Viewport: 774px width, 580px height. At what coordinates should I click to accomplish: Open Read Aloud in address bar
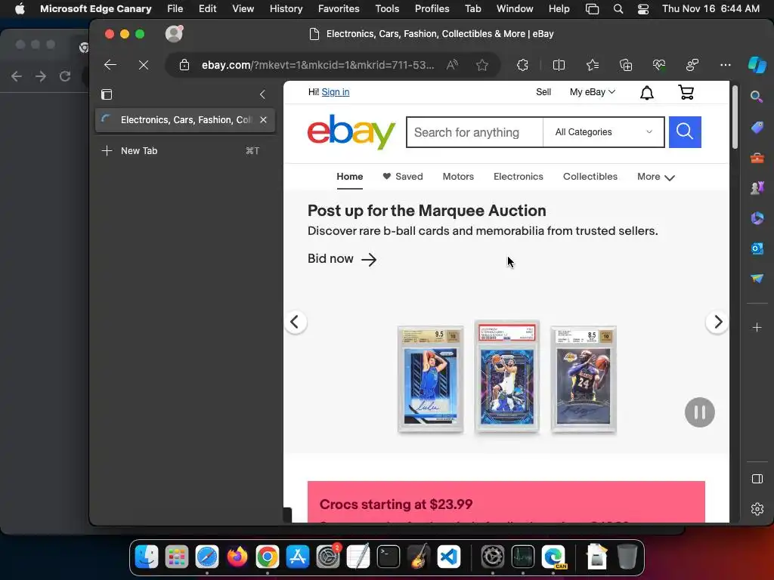click(452, 65)
